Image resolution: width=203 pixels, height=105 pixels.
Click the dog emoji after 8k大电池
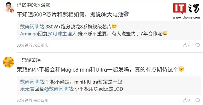[126, 14]
